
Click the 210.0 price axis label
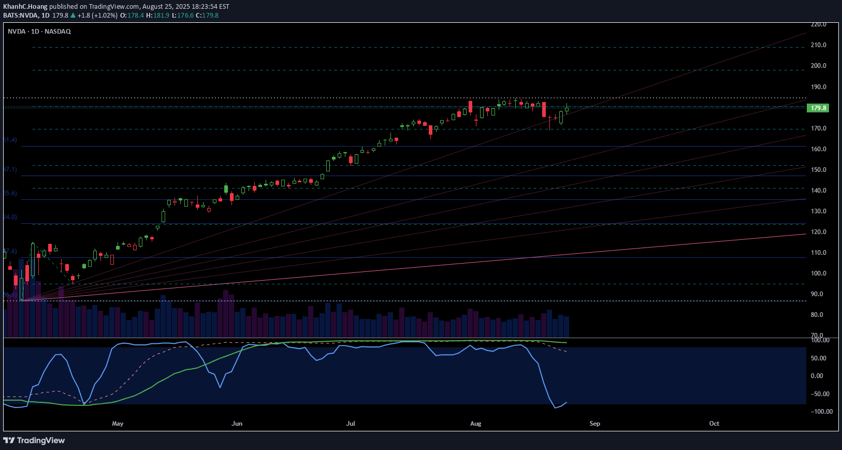[819, 45]
